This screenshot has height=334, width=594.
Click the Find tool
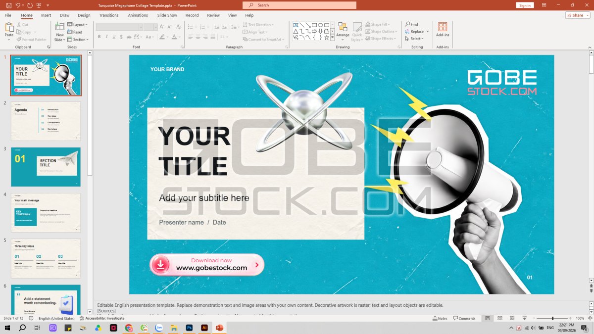411,24
